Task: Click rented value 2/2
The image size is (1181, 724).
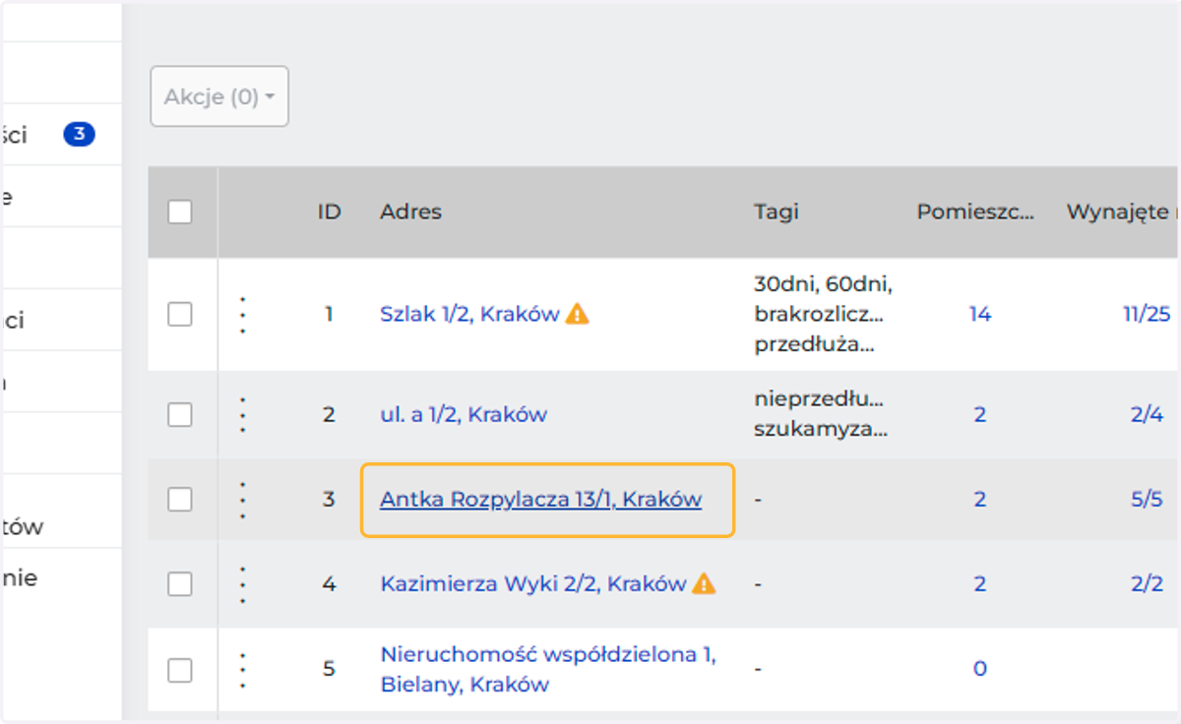Action: (1148, 583)
